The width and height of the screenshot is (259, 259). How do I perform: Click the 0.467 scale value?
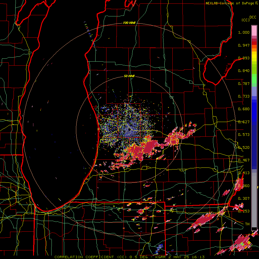coord(244,160)
